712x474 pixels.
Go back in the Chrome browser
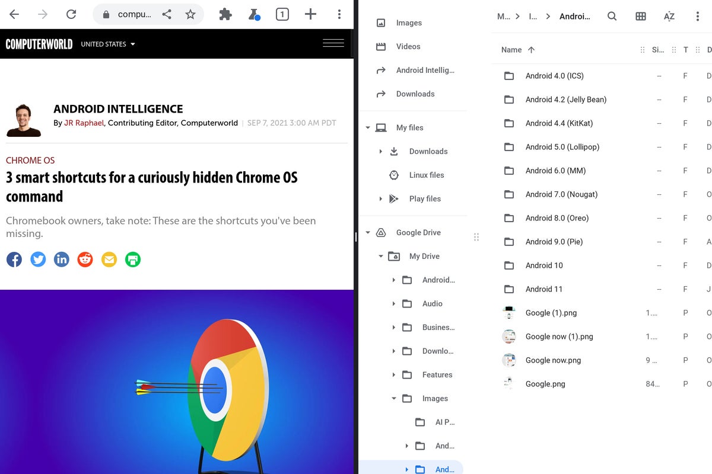[x=14, y=14]
